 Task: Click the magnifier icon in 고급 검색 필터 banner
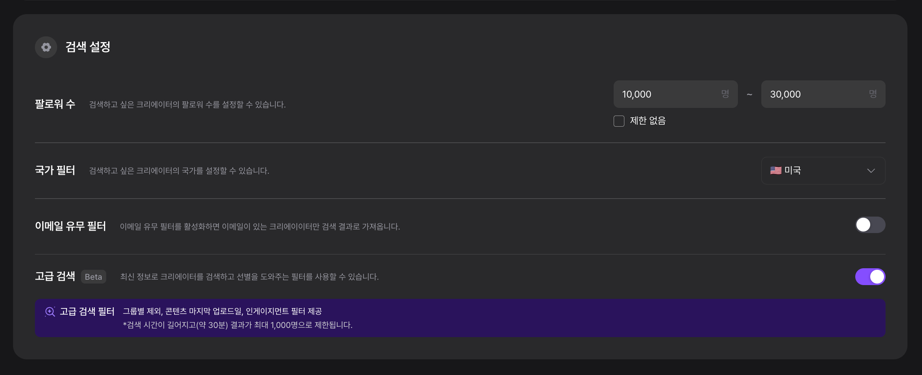(x=50, y=312)
